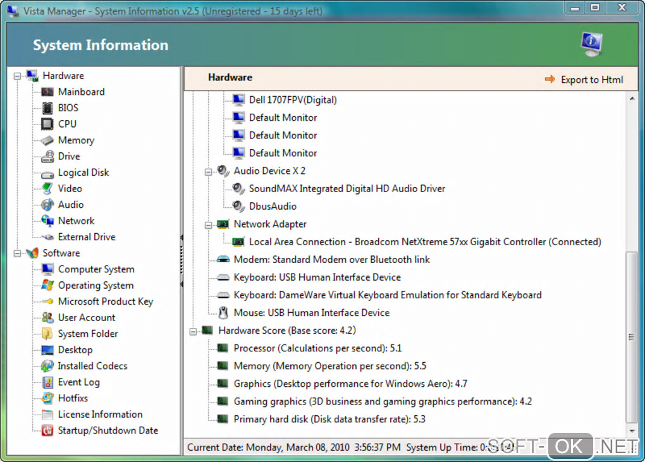Click the Computer System monitor icon
The height and width of the screenshot is (462, 645).
47,269
